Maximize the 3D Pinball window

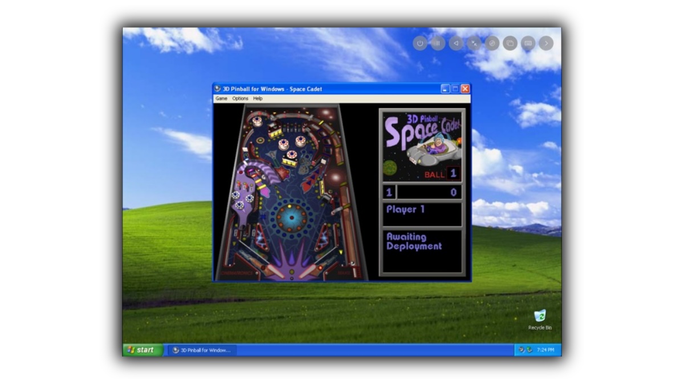(455, 89)
